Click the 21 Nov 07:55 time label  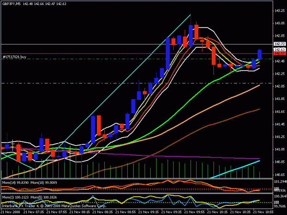click(56, 212)
